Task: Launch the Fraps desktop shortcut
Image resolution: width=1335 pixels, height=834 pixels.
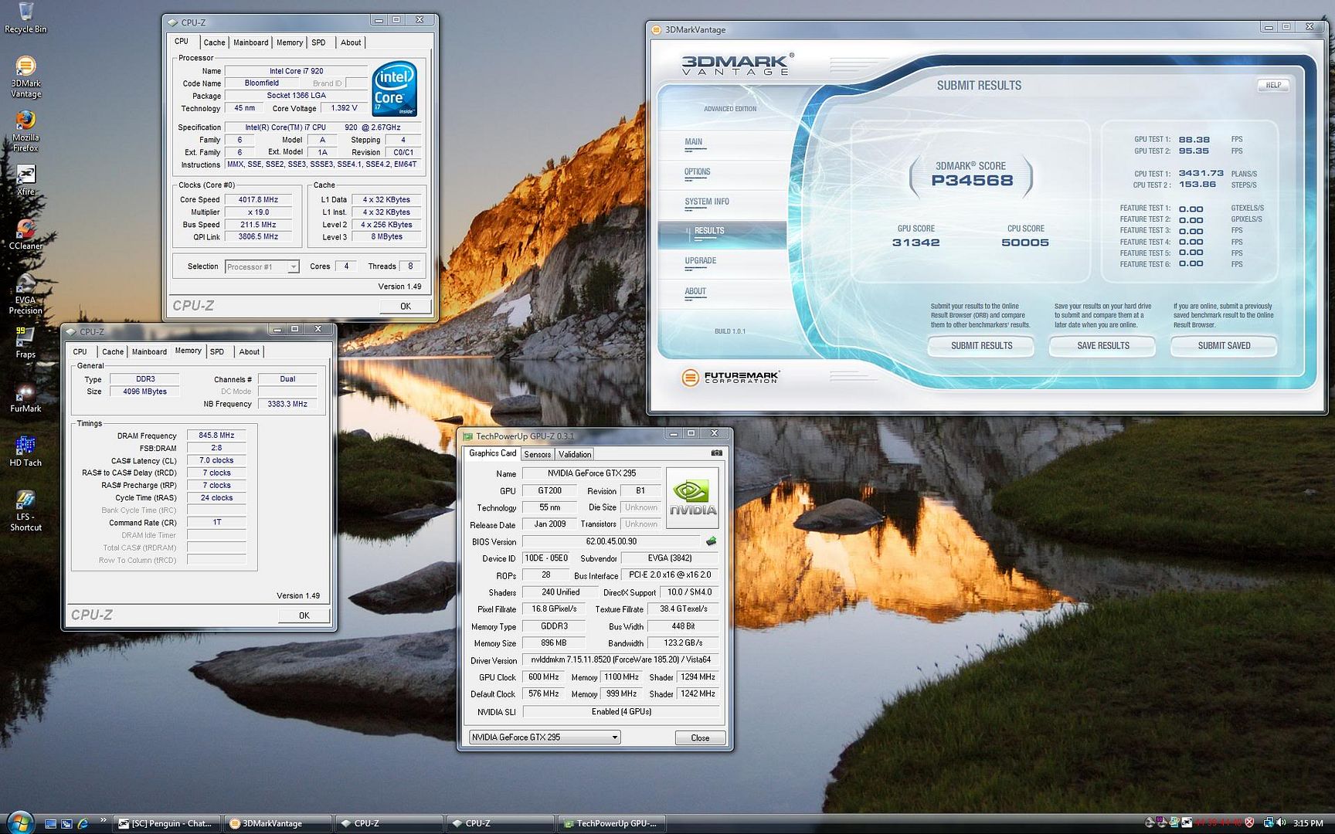Action: pyautogui.click(x=25, y=343)
